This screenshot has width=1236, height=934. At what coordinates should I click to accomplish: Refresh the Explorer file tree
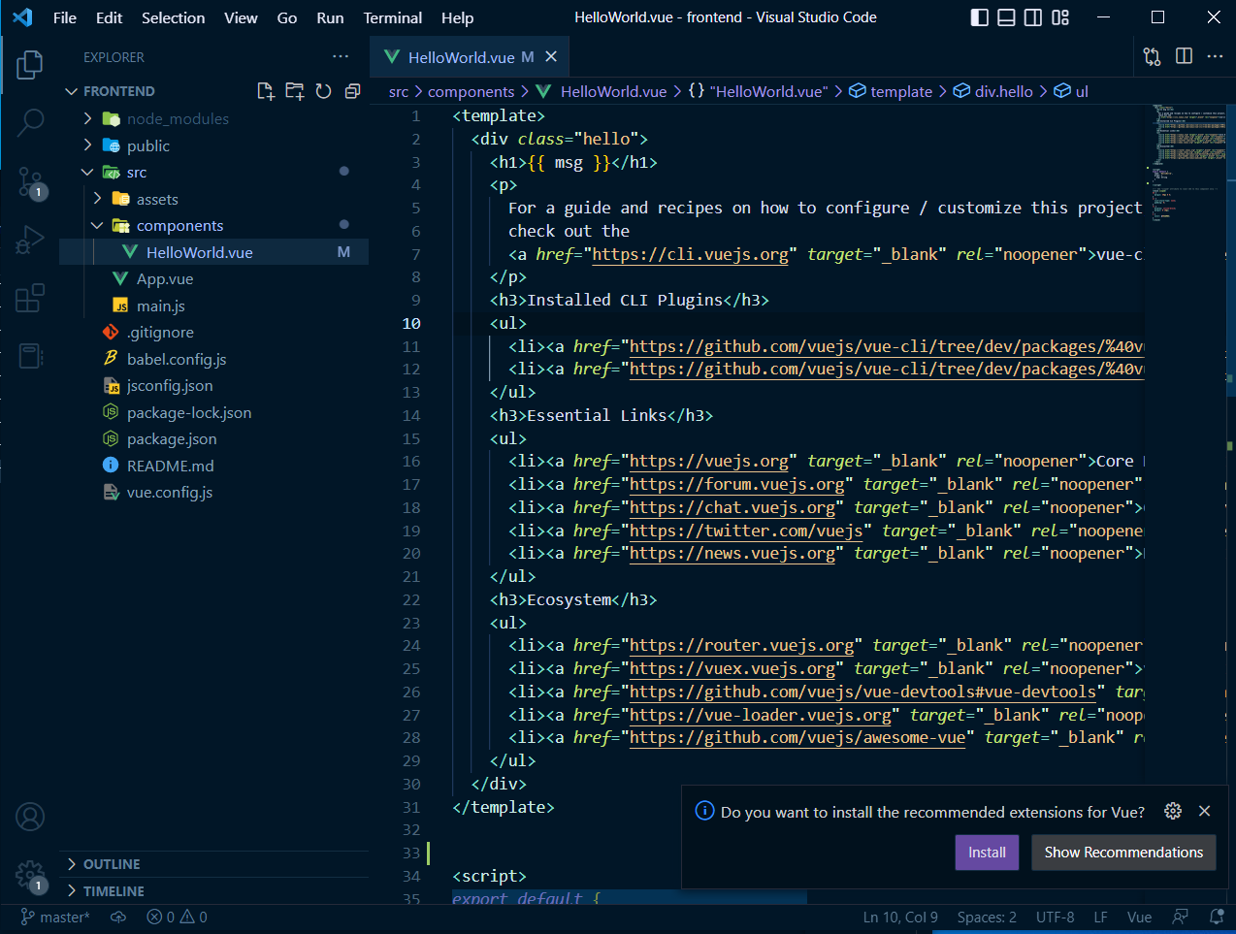[324, 91]
